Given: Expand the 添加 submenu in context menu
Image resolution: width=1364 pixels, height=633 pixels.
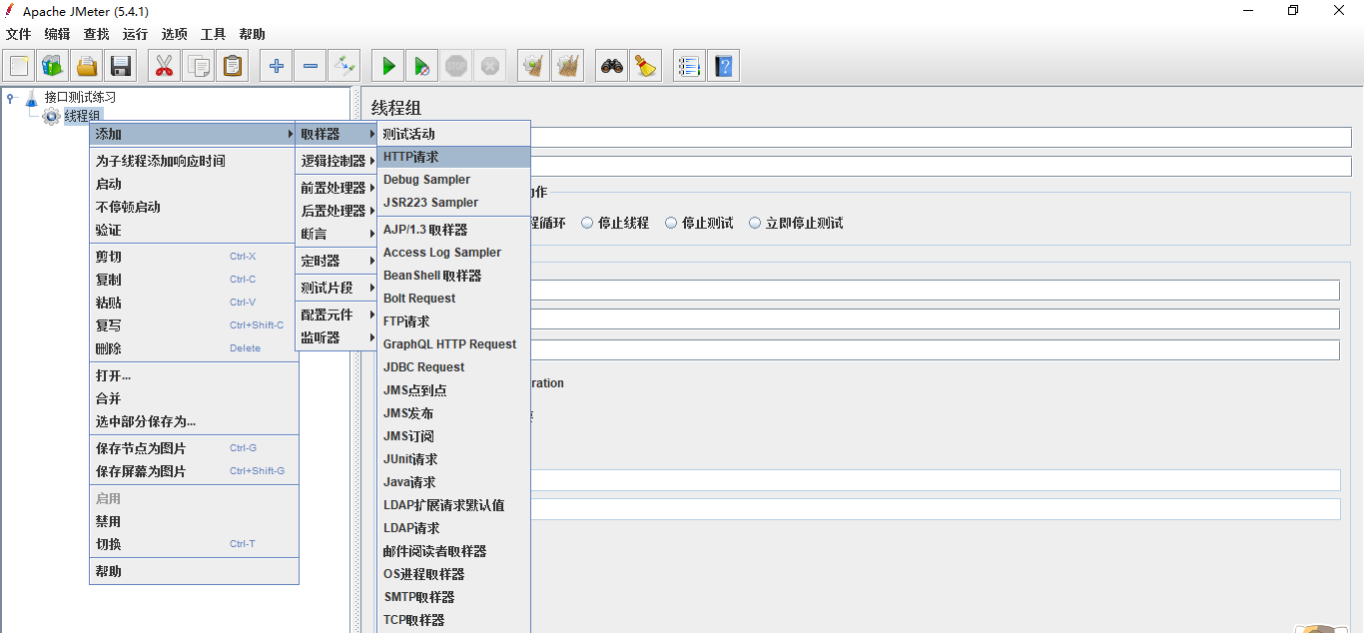Looking at the screenshot, I should [193, 134].
